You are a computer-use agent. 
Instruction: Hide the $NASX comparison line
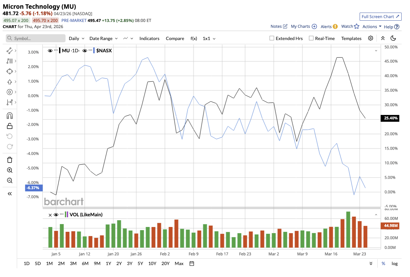point(85,51)
